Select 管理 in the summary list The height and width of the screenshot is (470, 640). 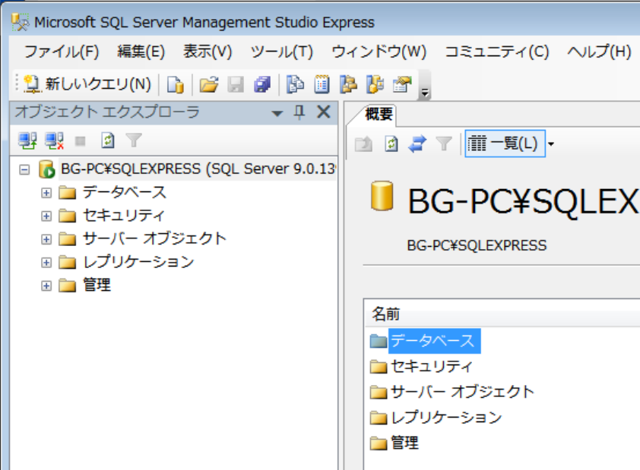pos(404,443)
